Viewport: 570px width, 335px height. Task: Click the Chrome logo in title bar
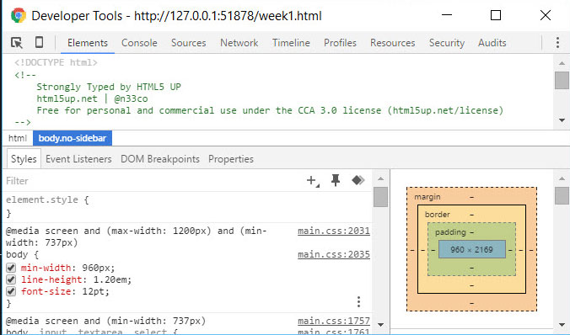19,16
